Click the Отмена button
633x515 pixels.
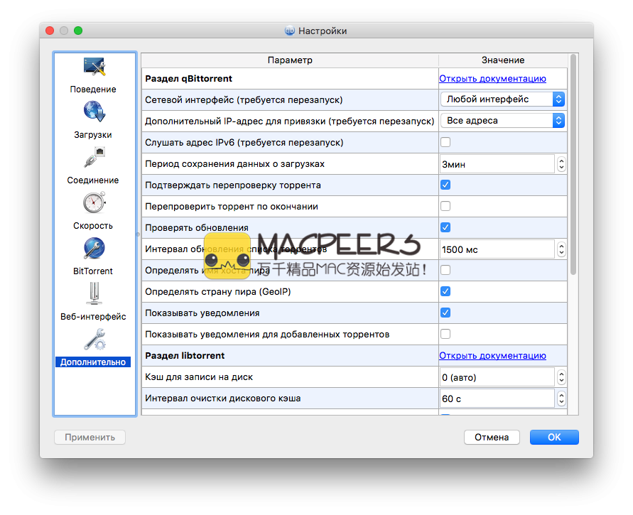pyautogui.click(x=492, y=437)
